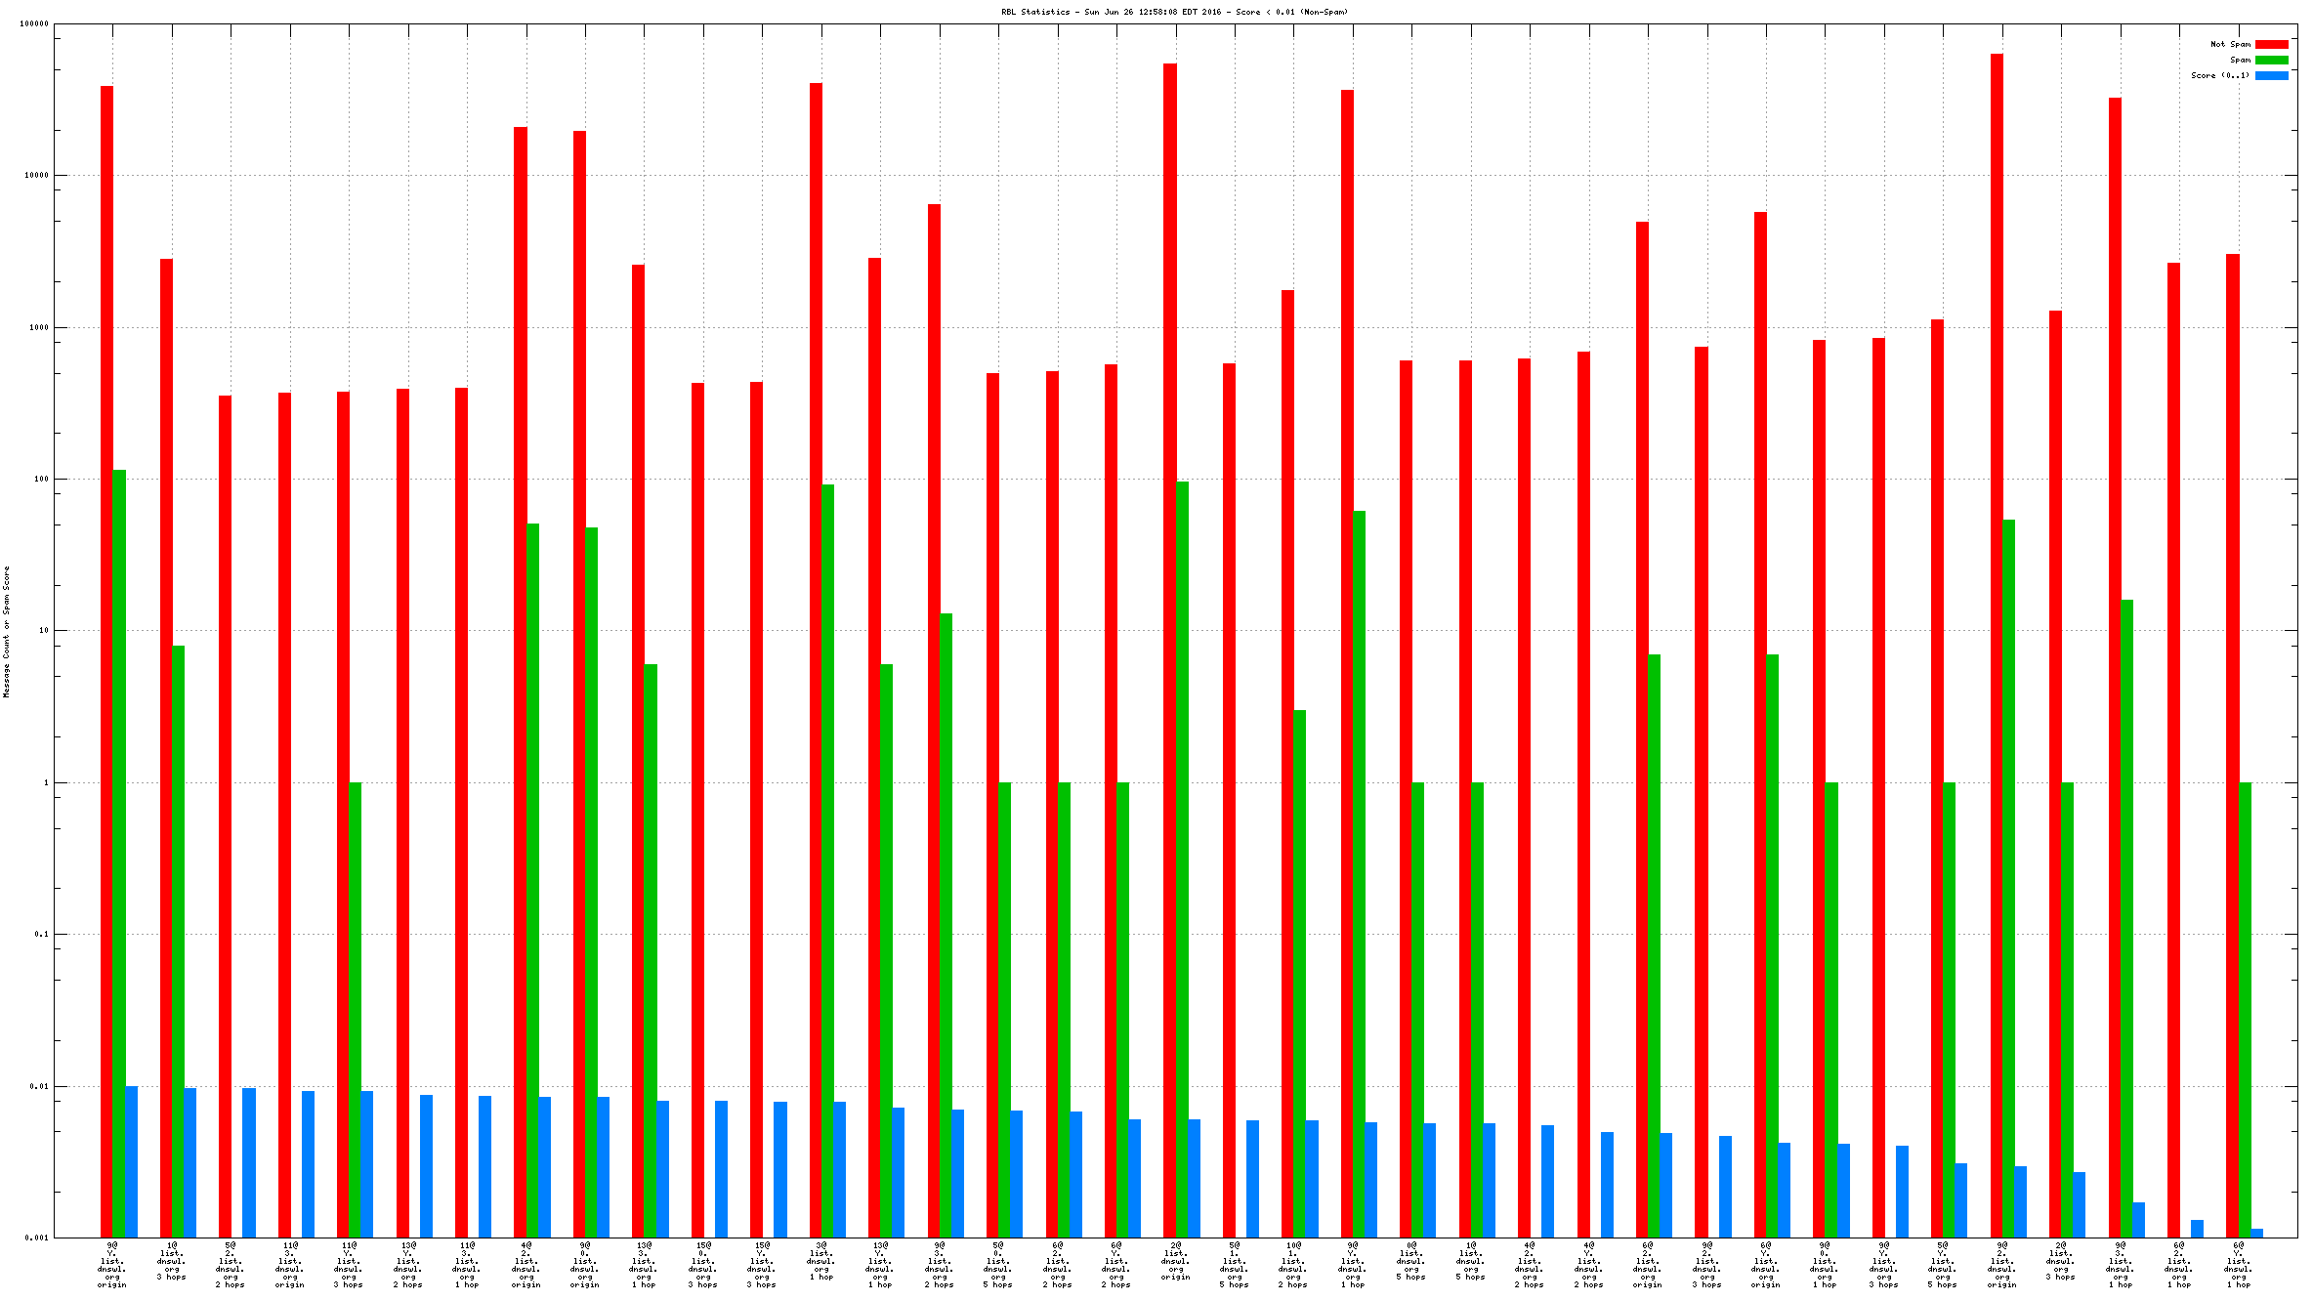Click x-axis label '5@ 2. list.dnswl.org 2 hops'
2313x1301 pixels.
[231, 1265]
